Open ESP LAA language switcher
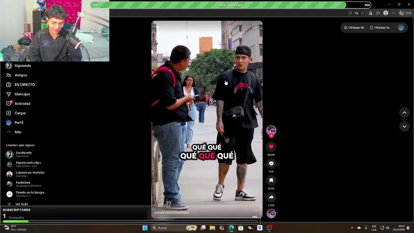 click(374, 228)
